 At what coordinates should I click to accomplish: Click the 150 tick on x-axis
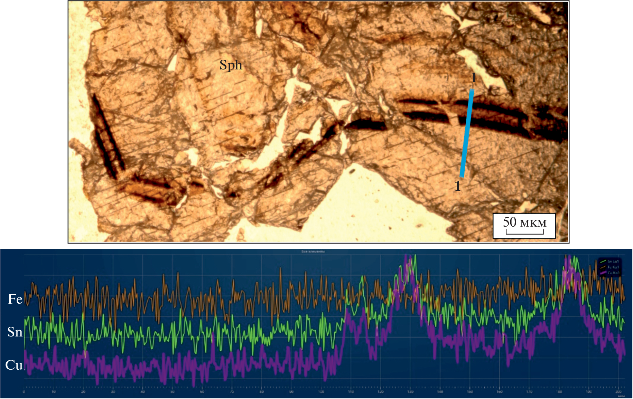pyautogui.click(x=470, y=392)
